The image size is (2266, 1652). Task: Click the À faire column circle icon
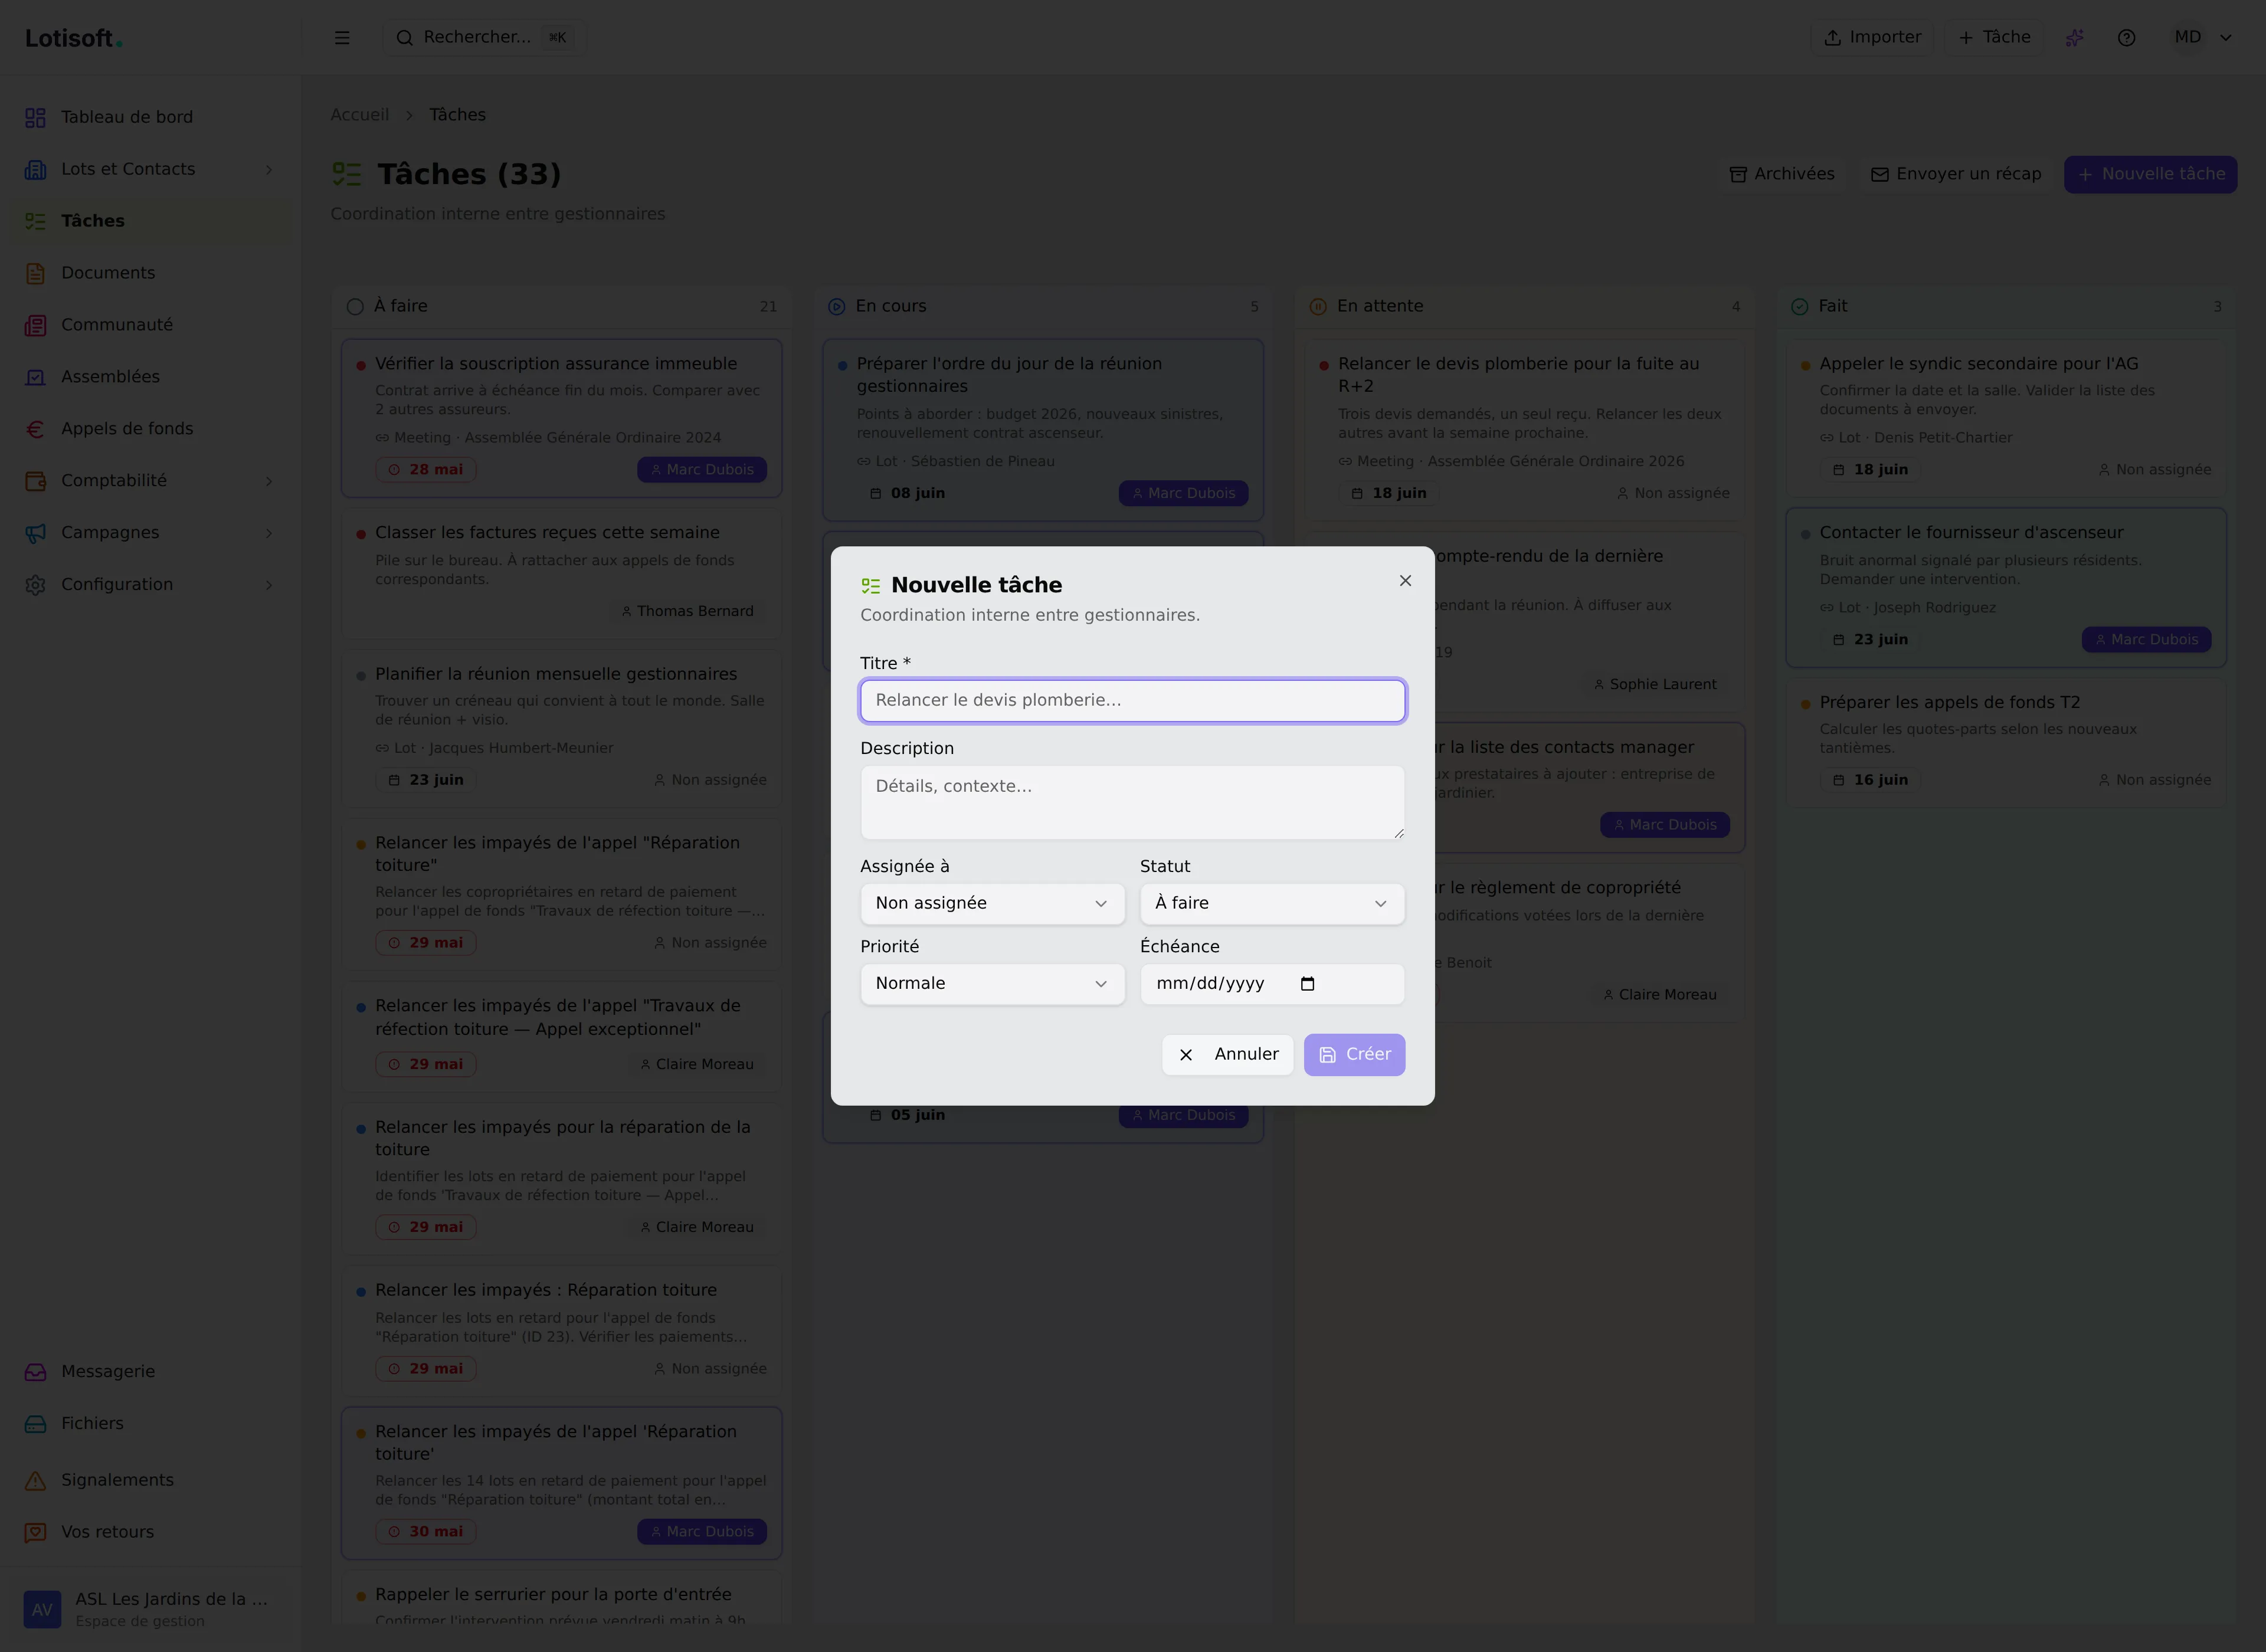pyautogui.click(x=355, y=307)
